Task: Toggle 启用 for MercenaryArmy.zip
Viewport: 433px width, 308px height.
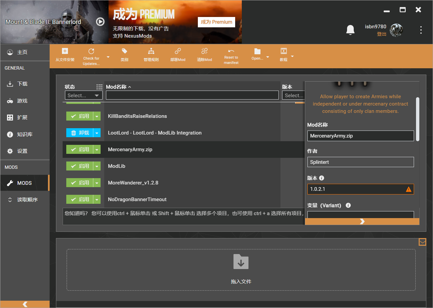Action: coord(80,150)
